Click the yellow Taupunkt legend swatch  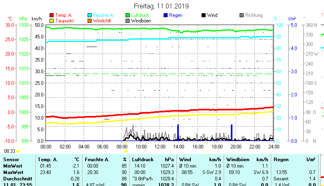(x=51, y=21)
